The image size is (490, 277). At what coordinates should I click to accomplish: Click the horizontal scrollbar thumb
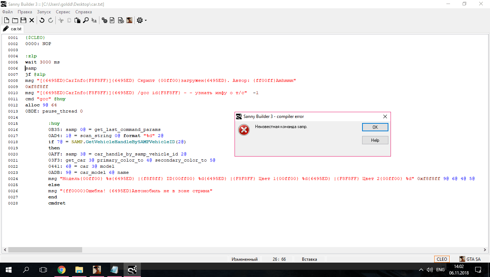click(45, 250)
